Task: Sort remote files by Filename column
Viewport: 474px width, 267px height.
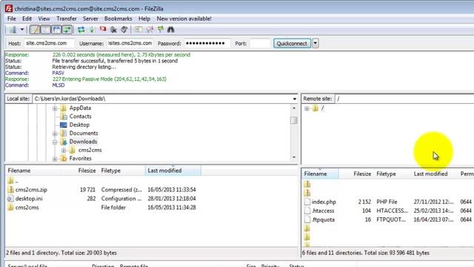Action: point(320,174)
